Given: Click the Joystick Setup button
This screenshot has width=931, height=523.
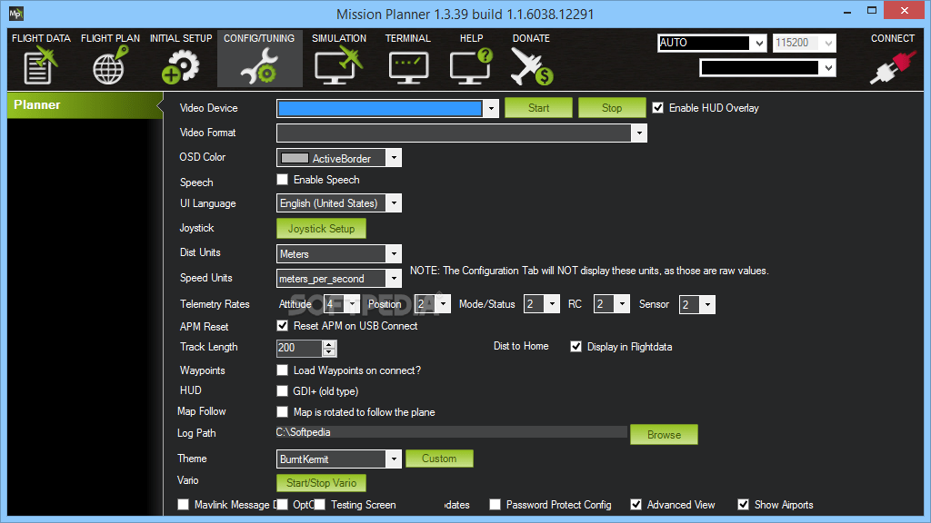Looking at the screenshot, I should [321, 228].
